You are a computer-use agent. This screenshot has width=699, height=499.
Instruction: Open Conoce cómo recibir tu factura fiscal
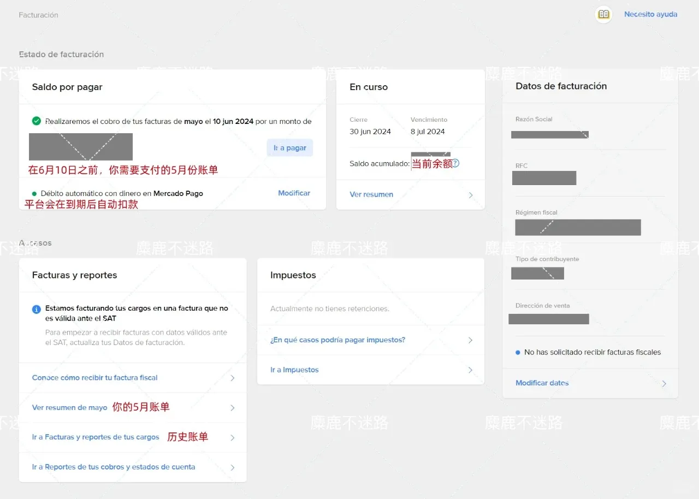tap(95, 378)
